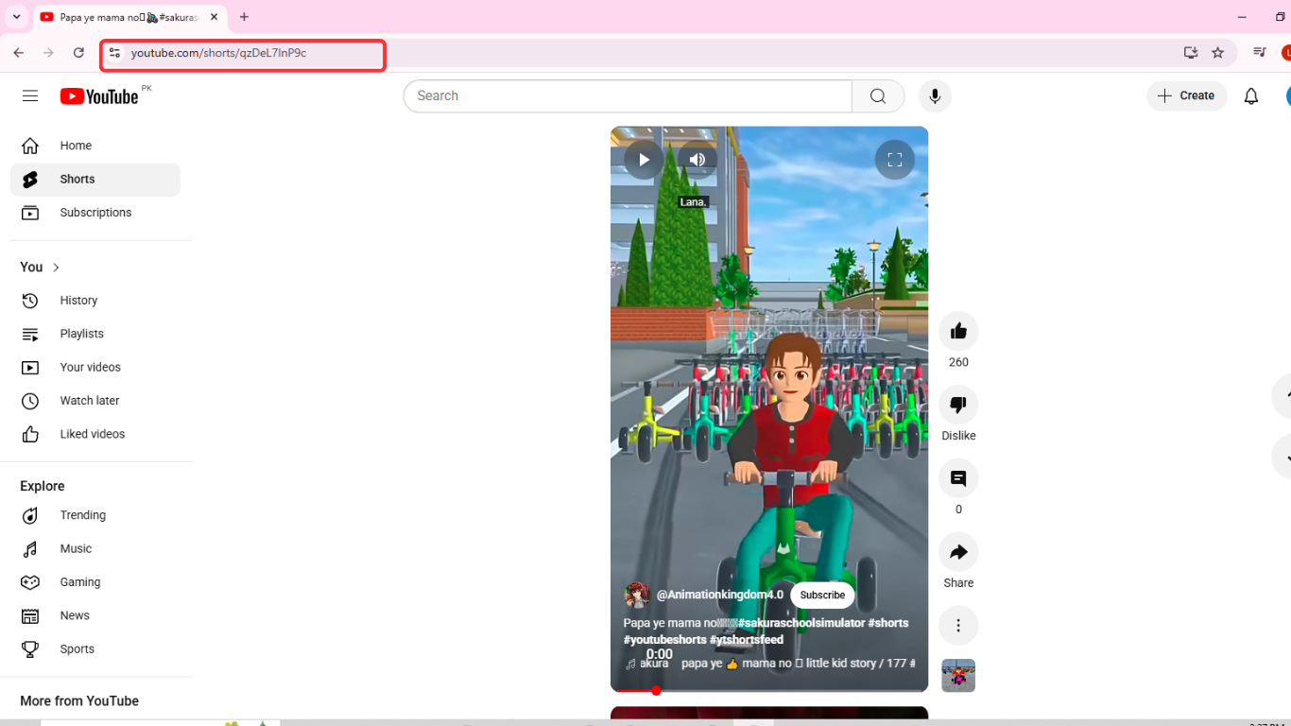This screenshot has height=726, width=1291.
Task: Go to Home in sidebar
Action: [x=95, y=146]
